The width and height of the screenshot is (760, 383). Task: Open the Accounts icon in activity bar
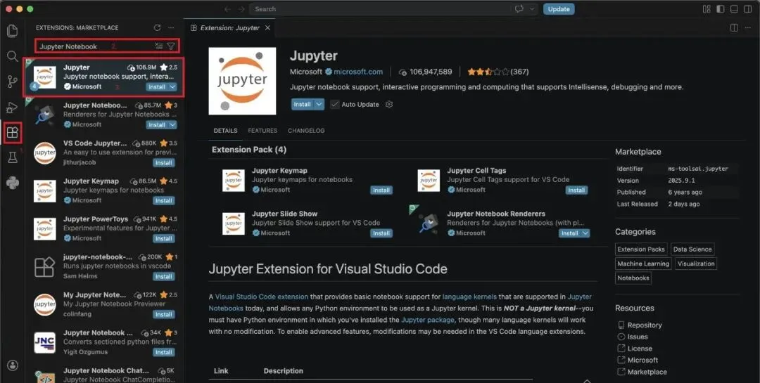tap(13, 365)
